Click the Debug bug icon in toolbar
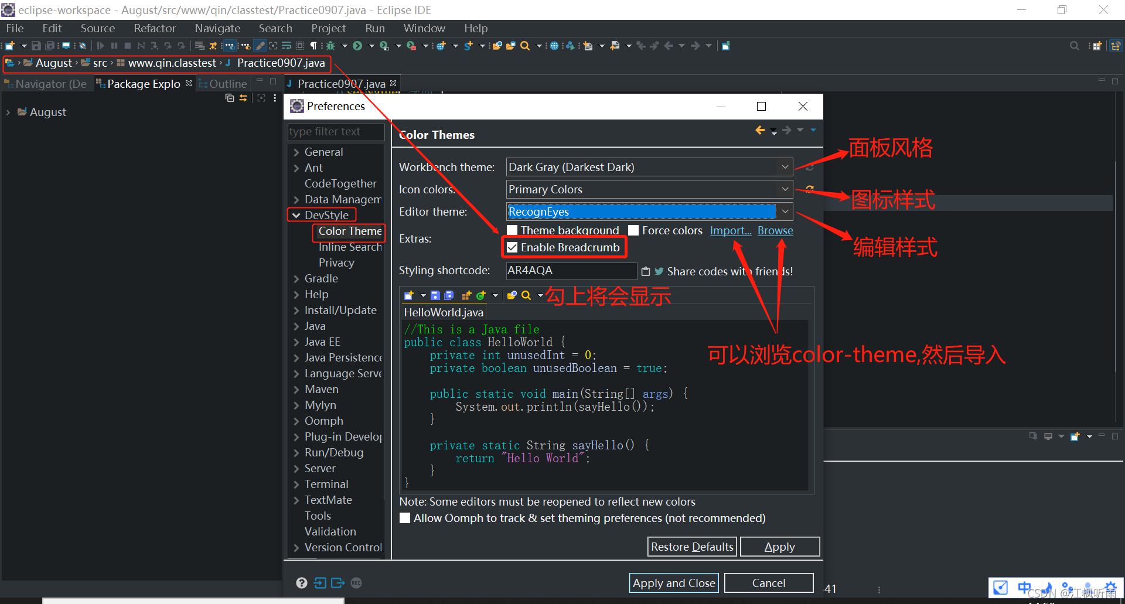1125x604 pixels. tap(330, 46)
